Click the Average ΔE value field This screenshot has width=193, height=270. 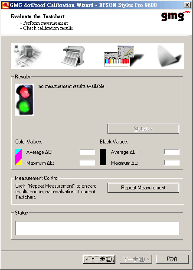coord(87,152)
